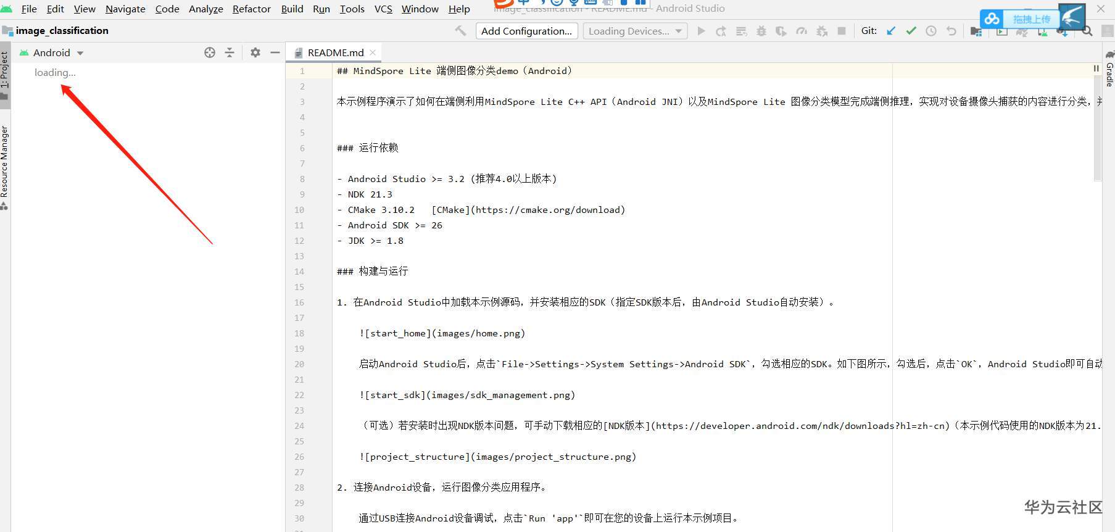Click the bird icon overlay widget
Image resolution: width=1115 pixels, height=532 pixels.
point(1072,17)
